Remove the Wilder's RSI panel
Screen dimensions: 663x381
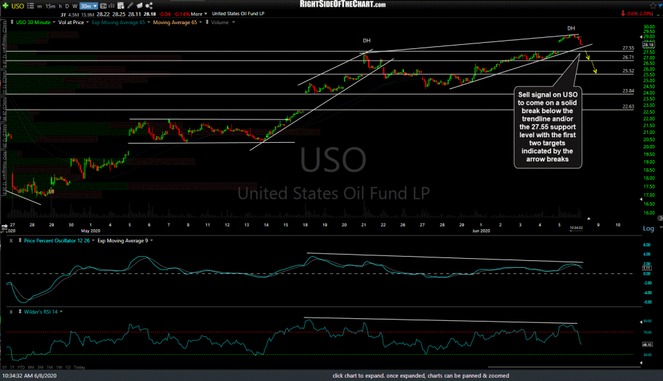click(x=10, y=312)
